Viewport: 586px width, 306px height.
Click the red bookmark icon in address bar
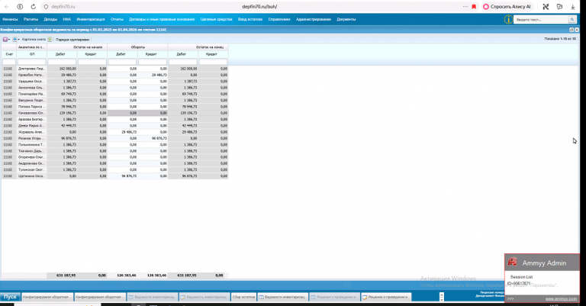click(474, 7)
